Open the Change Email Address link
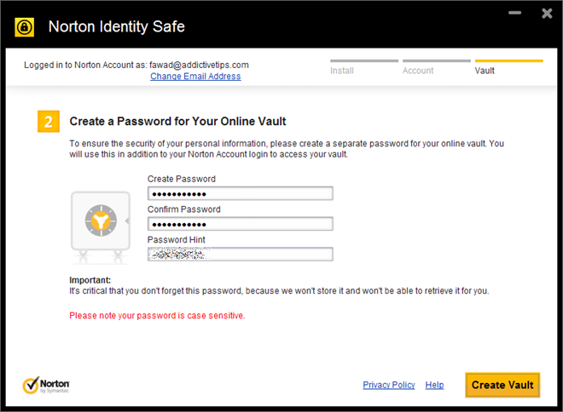The height and width of the screenshot is (412, 563). (x=195, y=77)
